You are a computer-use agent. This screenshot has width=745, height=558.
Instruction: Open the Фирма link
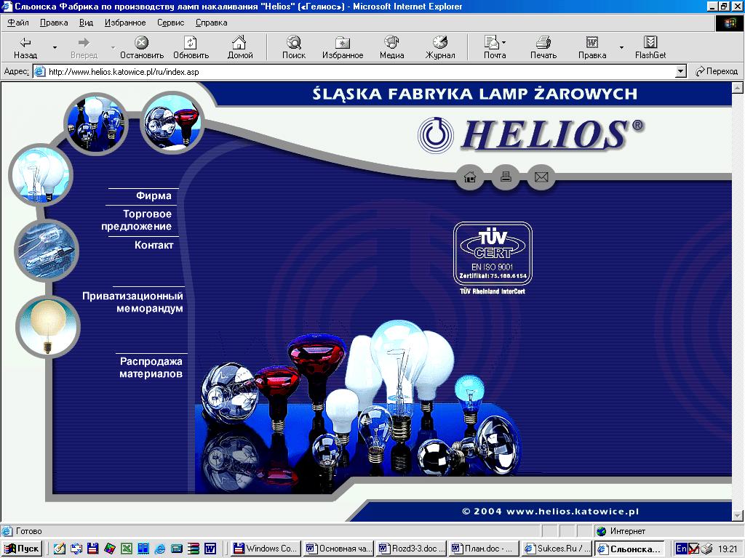[x=154, y=195]
